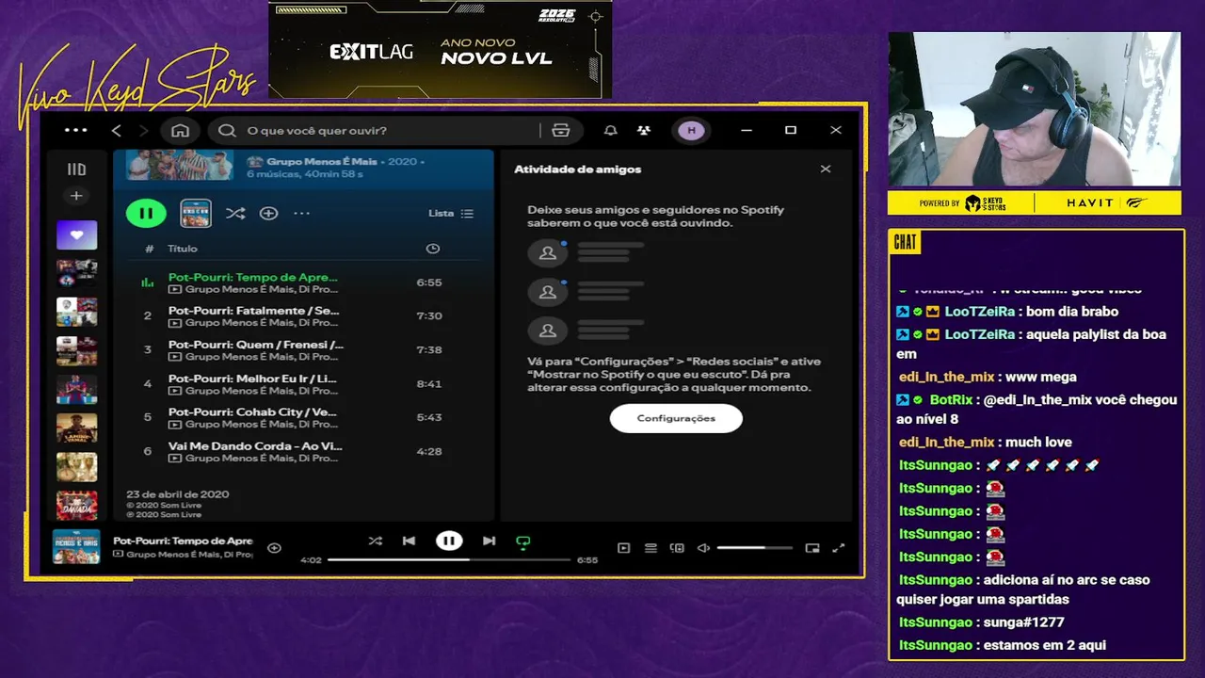This screenshot has height=678, width=1205.
Task: Close the 'Atividade de amigos' panel
Action: point(826,169)
